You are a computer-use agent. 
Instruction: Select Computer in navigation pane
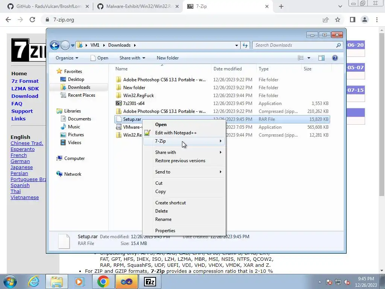point(70,158)
